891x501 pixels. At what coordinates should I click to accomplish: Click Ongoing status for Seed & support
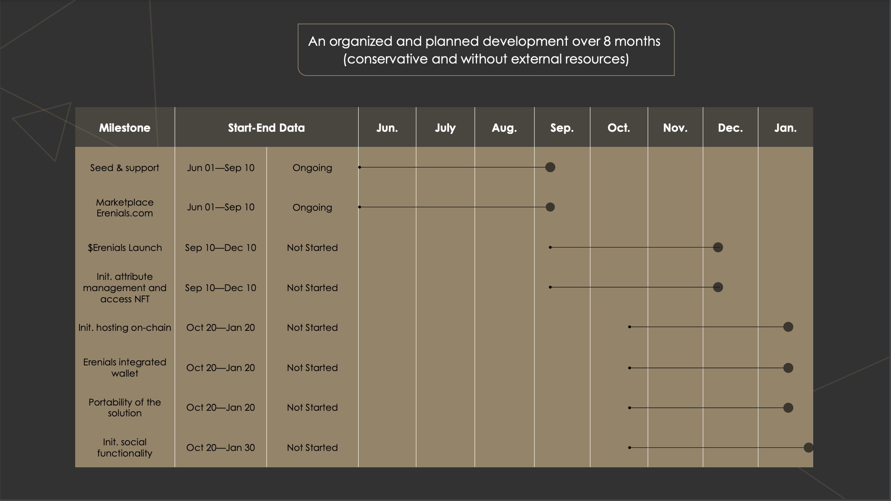pyautogui.click(x=312, y=168)
